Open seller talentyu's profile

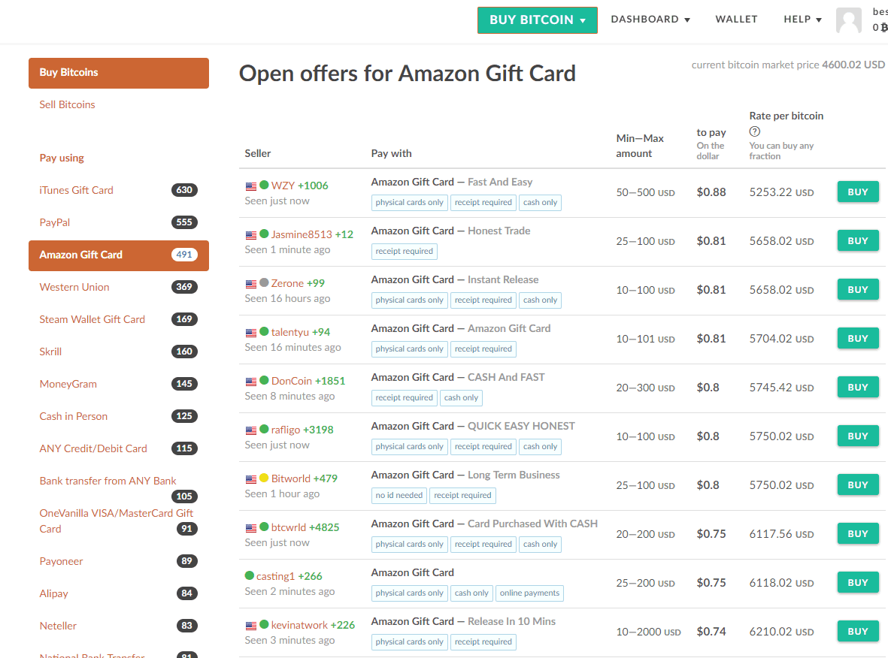[290, 332]
